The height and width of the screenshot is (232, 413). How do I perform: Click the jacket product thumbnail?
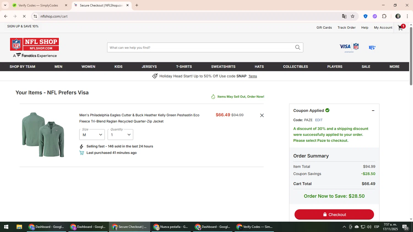click(x=43, y=135)
